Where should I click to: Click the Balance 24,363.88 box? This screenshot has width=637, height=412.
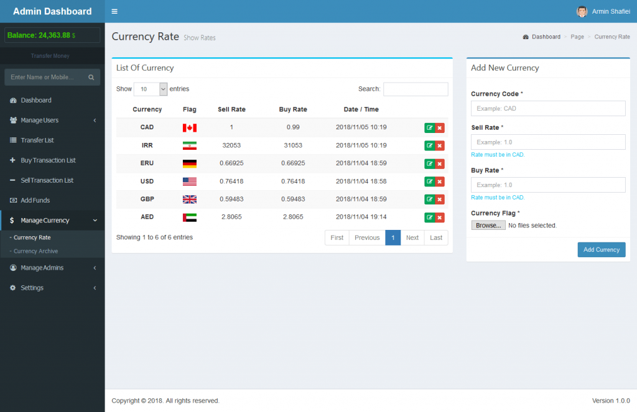(52, 35)
